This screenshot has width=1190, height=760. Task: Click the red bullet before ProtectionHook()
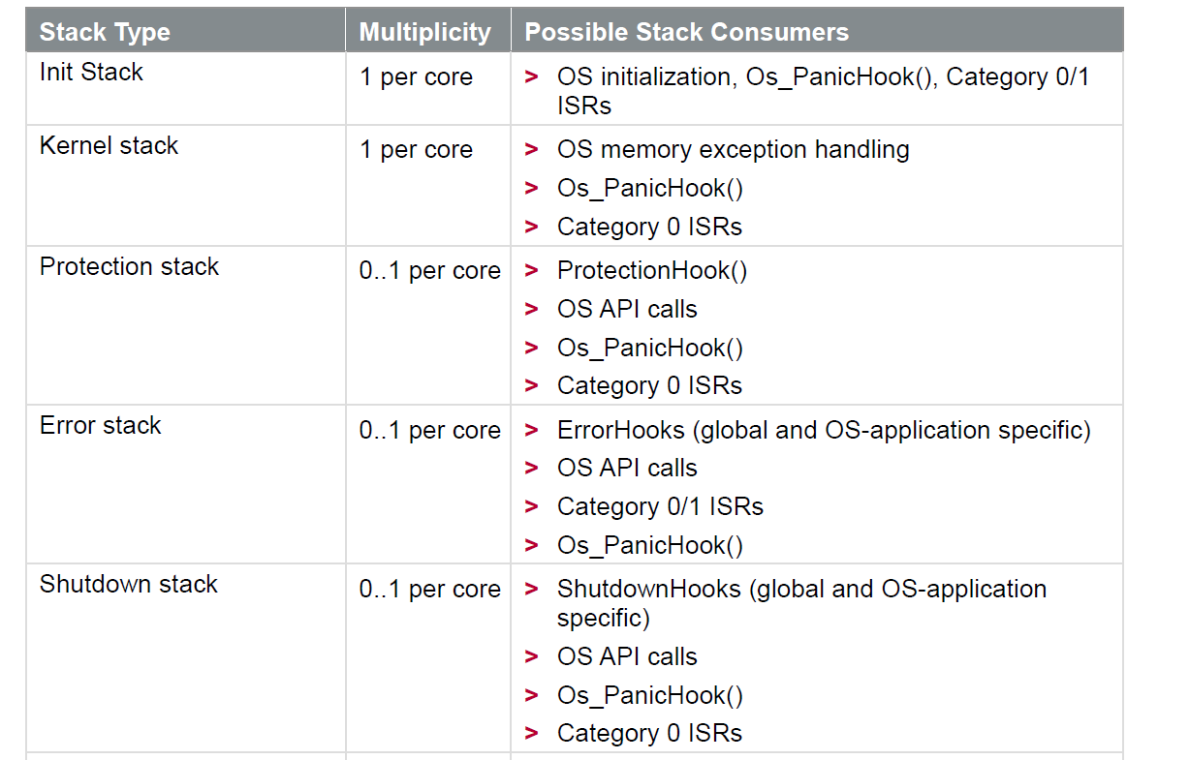[531, 271]
